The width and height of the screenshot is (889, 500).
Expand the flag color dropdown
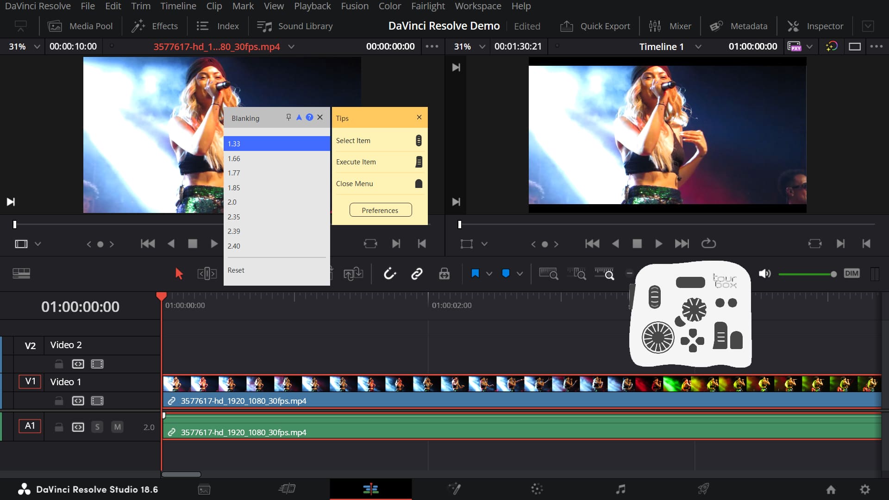tap(489, 274)
